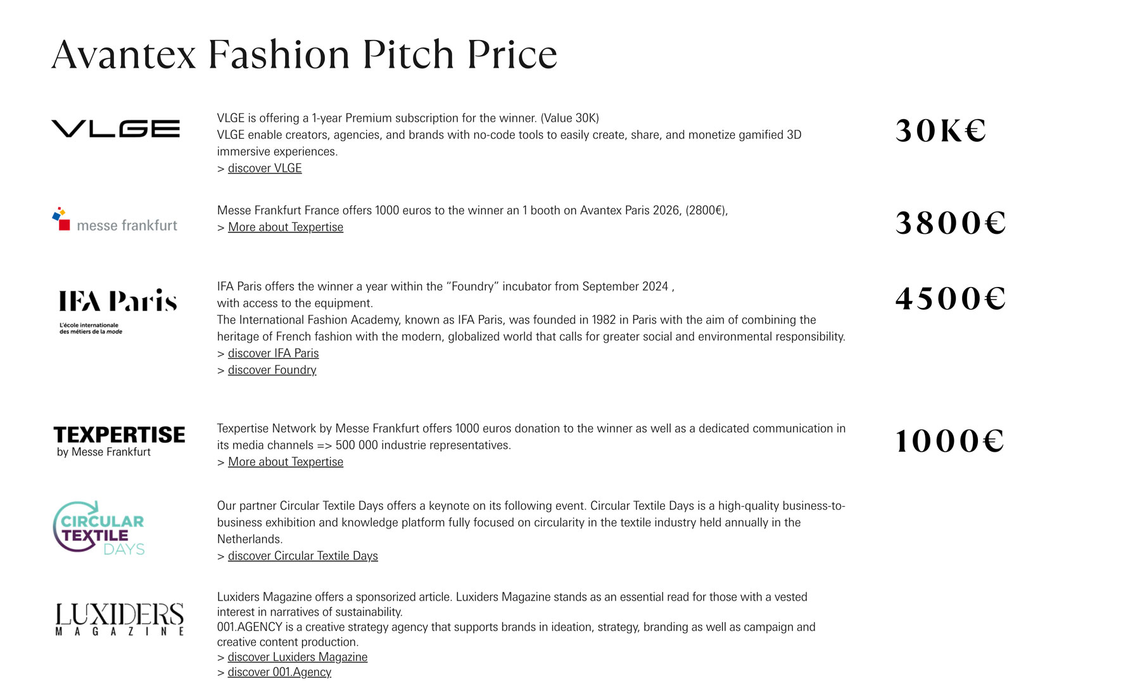Click the Luxiders Magazine logo
This screenshot has height=700, width=1140.
120,619
